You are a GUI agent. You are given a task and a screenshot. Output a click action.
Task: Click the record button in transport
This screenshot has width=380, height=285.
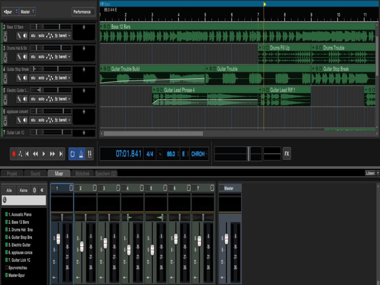click(14, 154)
